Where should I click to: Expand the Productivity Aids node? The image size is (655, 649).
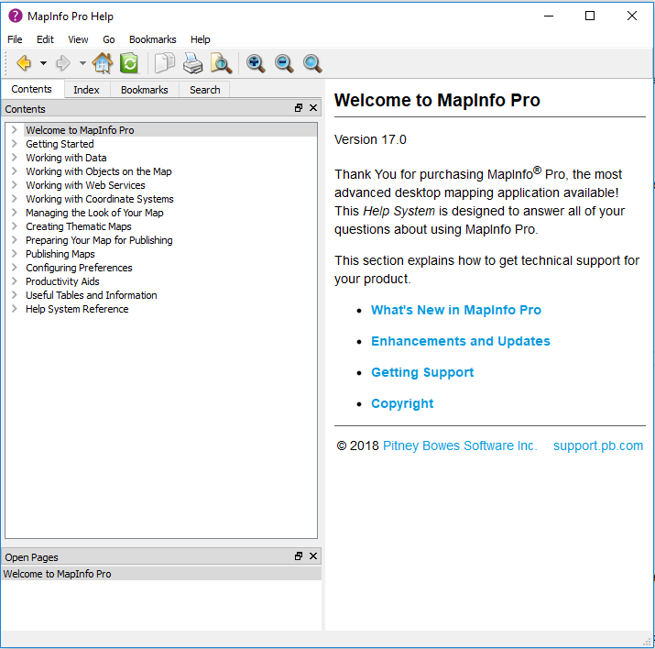(x=15, y=281)
